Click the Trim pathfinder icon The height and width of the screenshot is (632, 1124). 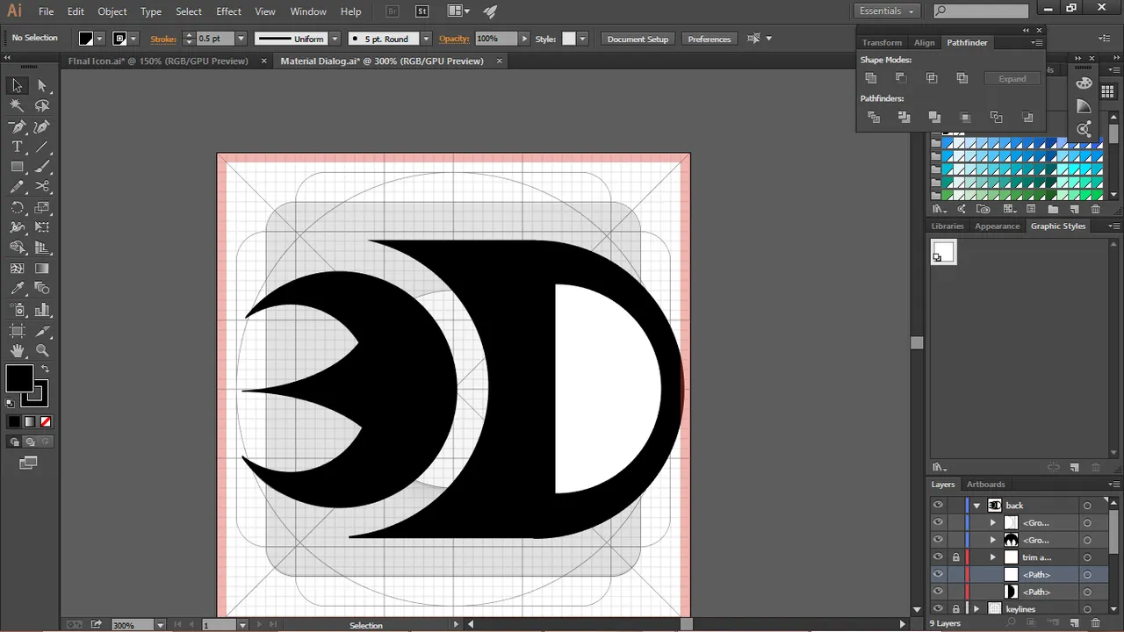point(904,117)
